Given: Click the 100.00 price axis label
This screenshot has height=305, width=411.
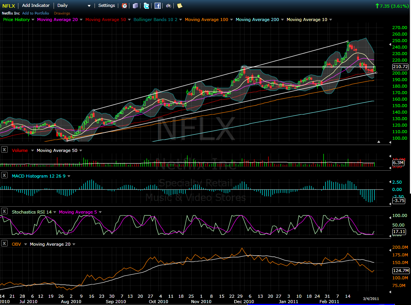Looking at the screenshot, I should pyautogui.click(x=400, y=138).
